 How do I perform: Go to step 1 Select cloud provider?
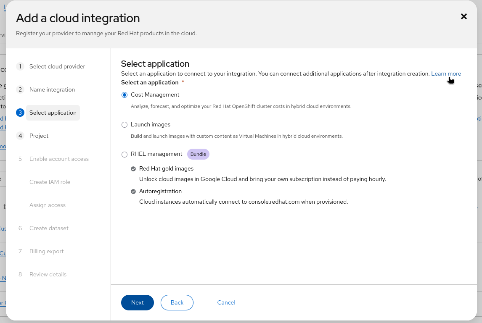tap(57, 66)
